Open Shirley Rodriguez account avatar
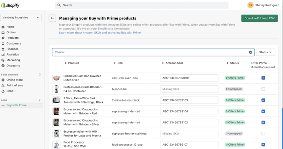The width and height of the screenshot is (283, 149). 251,5
